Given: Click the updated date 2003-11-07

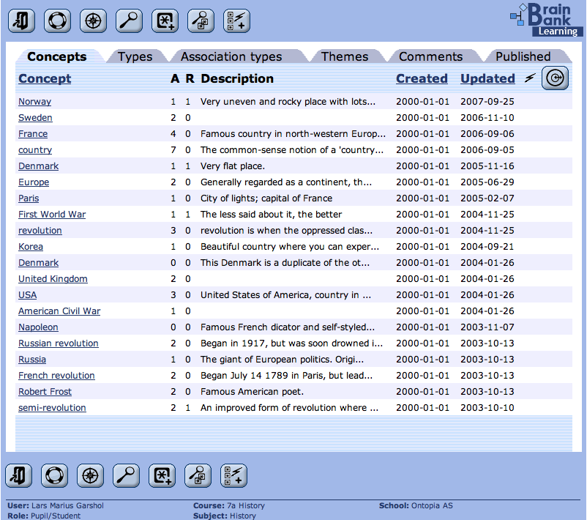Looking at the screenshot, I should [487, 327].
